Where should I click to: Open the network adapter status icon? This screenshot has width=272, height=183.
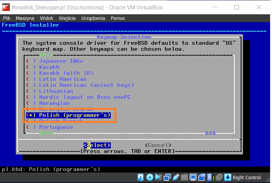point(167,177)
